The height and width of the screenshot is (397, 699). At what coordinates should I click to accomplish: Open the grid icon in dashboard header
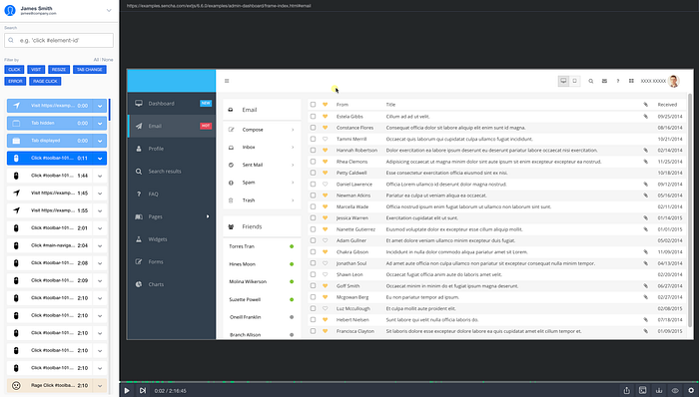(631, 81)
